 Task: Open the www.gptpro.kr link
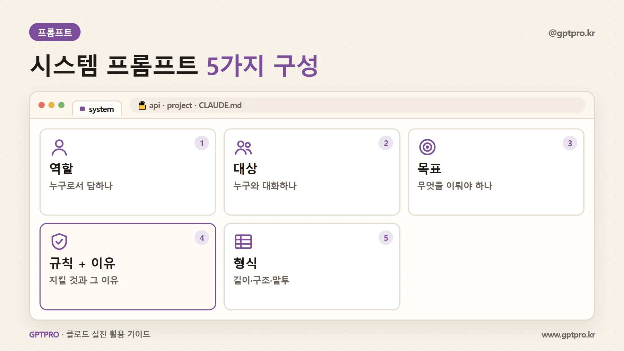568,335
